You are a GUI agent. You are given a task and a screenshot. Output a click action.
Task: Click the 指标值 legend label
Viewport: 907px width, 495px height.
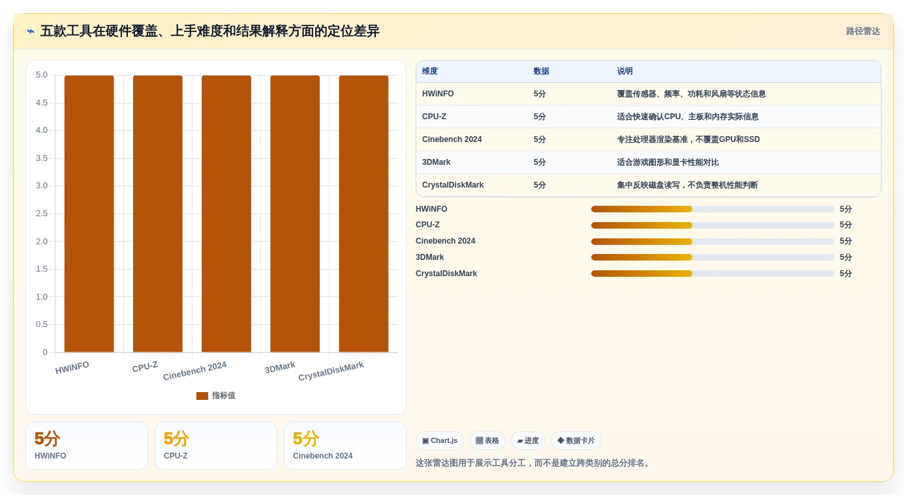(223, 396)
